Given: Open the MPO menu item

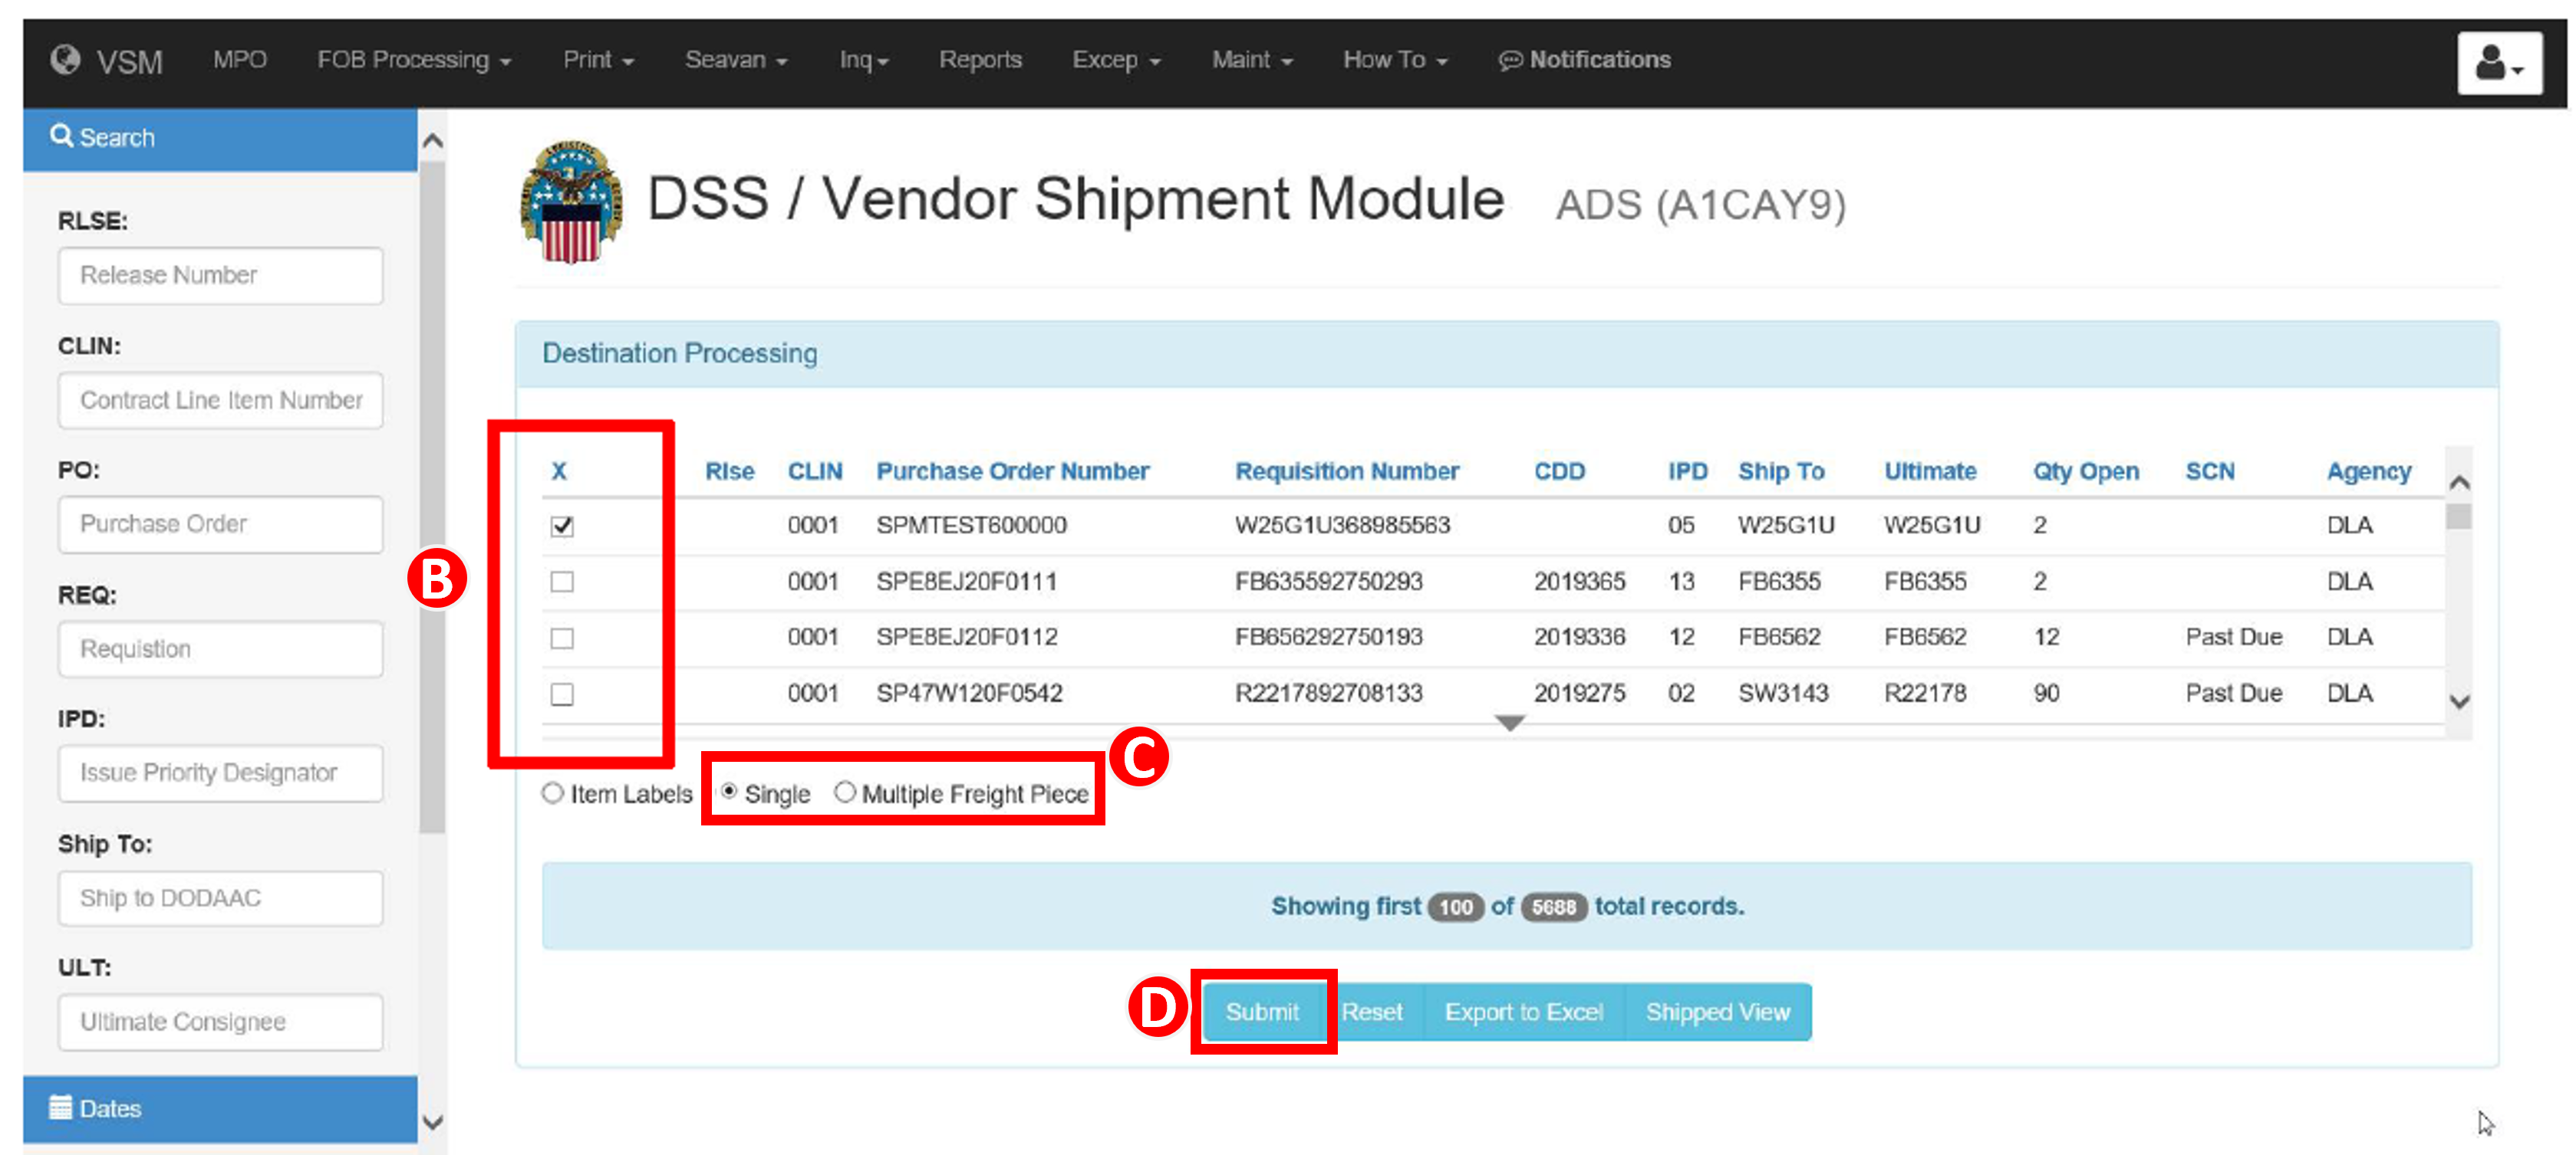Looking at the screenshot, I should tap(239, 60).
